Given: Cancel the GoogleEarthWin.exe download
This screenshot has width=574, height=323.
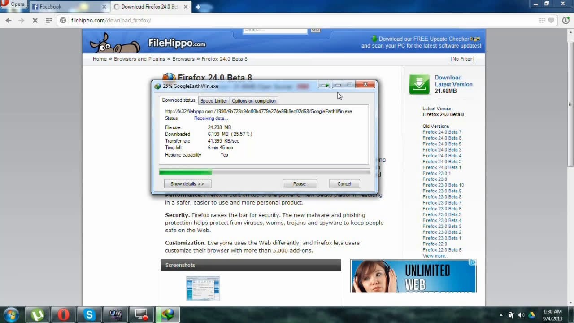Looking at the screenshot, I should 344,184.
